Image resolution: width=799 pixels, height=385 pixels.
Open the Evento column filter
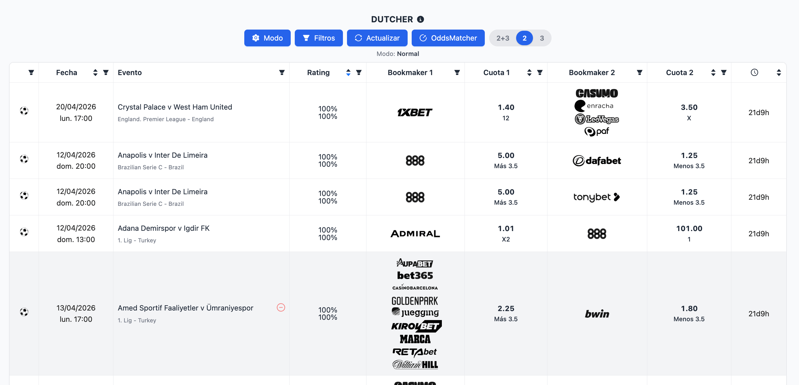click(282, 72)
